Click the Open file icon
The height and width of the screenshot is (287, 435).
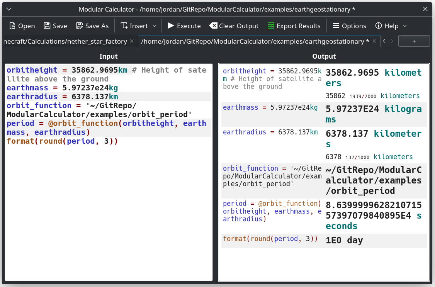tap(12, 26)
